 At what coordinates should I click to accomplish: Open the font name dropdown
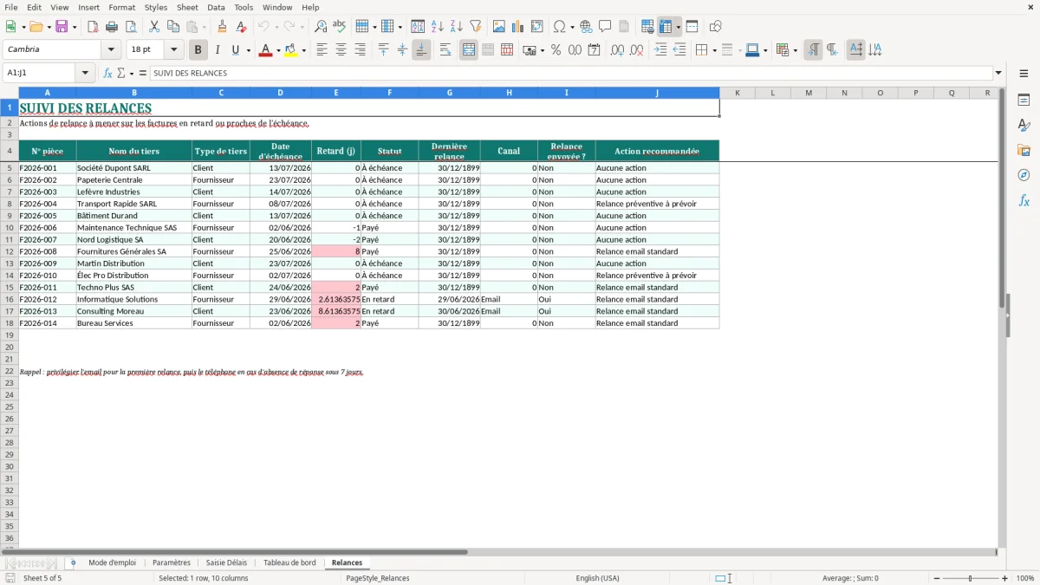111,50
